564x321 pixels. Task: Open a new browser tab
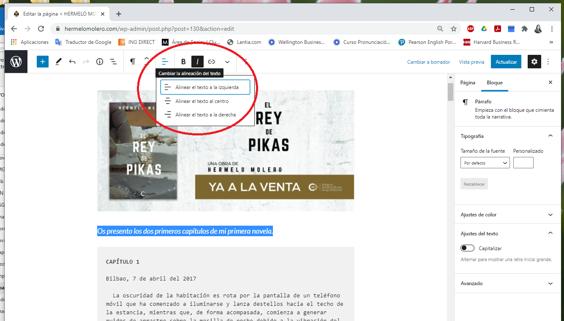[x=119, y=14]
